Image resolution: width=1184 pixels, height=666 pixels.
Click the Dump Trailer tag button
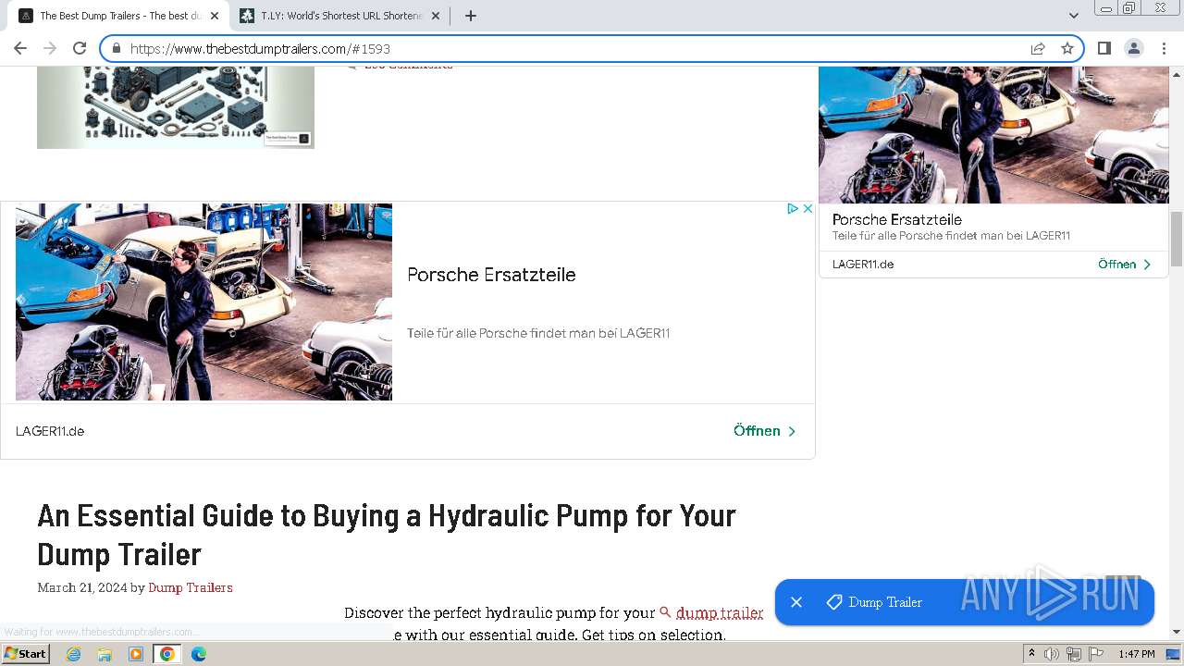(x=875, y=602)
